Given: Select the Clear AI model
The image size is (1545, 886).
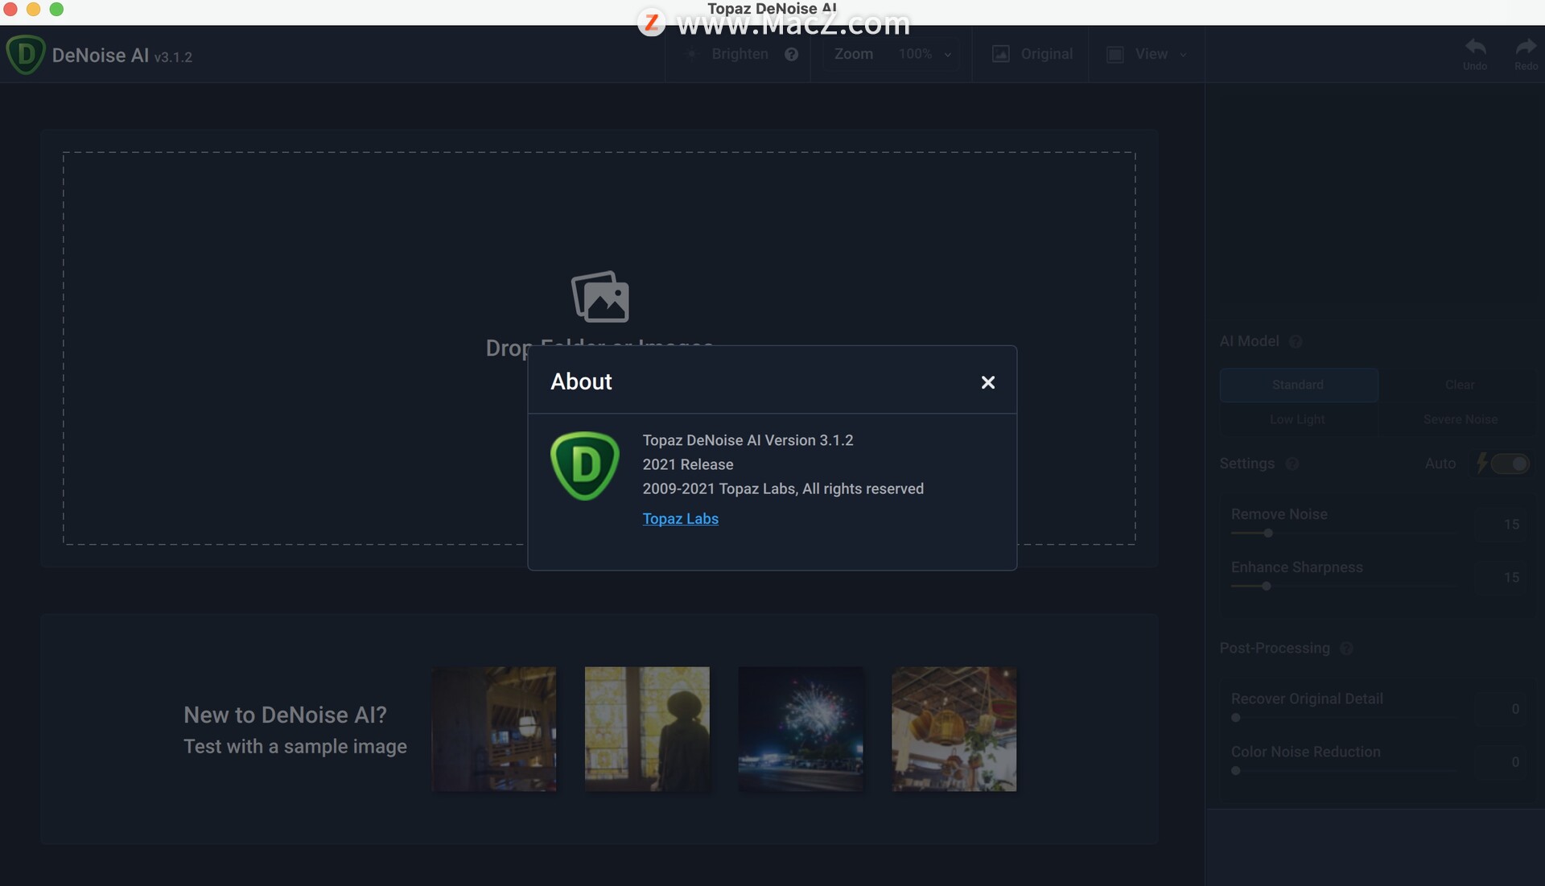Looking at the screenshot, I should click(x=1459, y=385).
